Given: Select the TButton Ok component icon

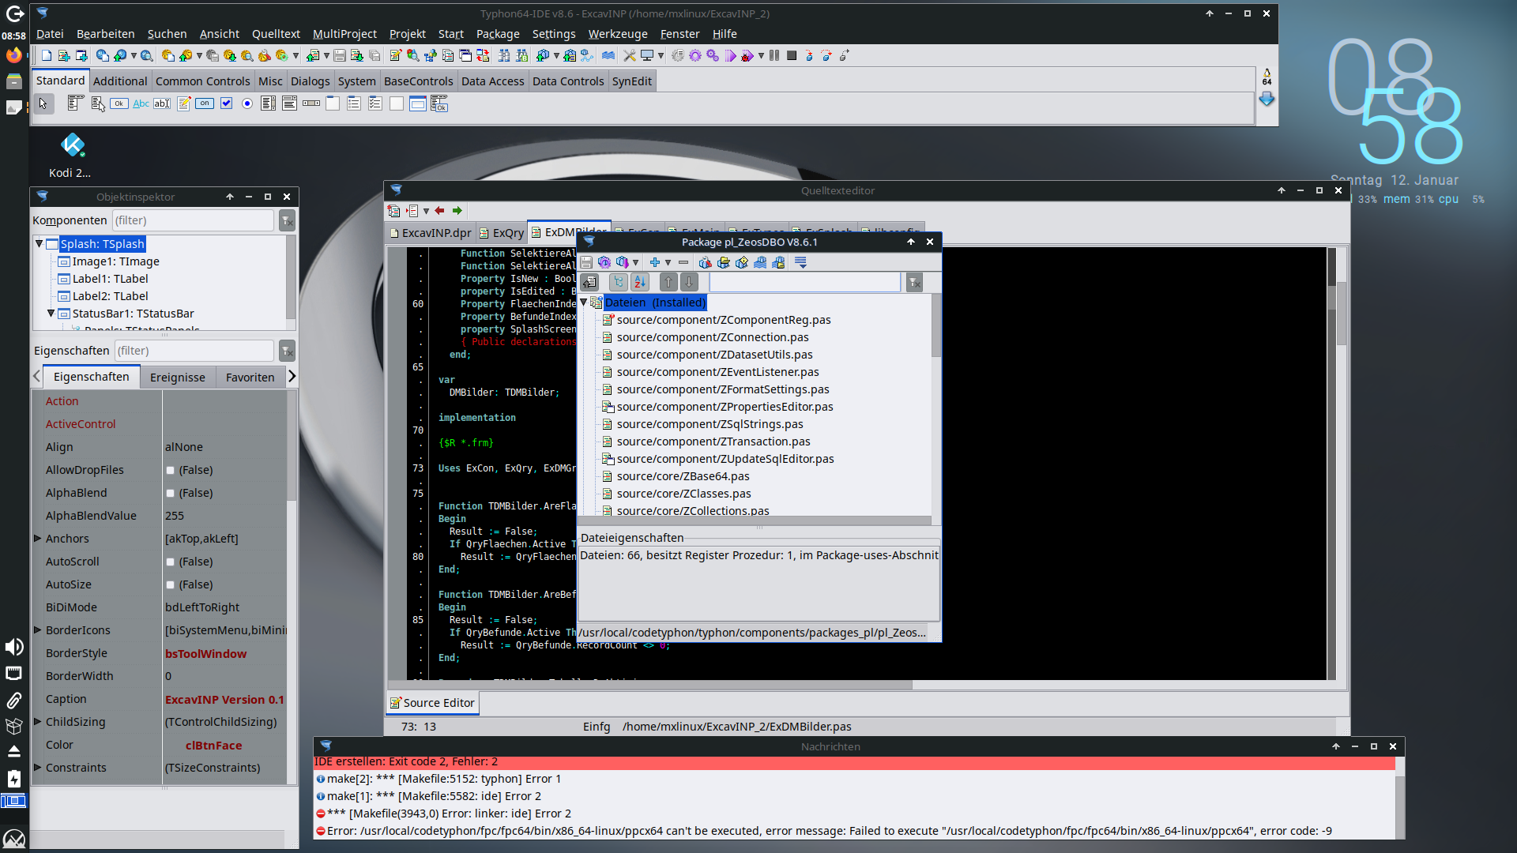Looking at the screenshot, I should point(119,103).
